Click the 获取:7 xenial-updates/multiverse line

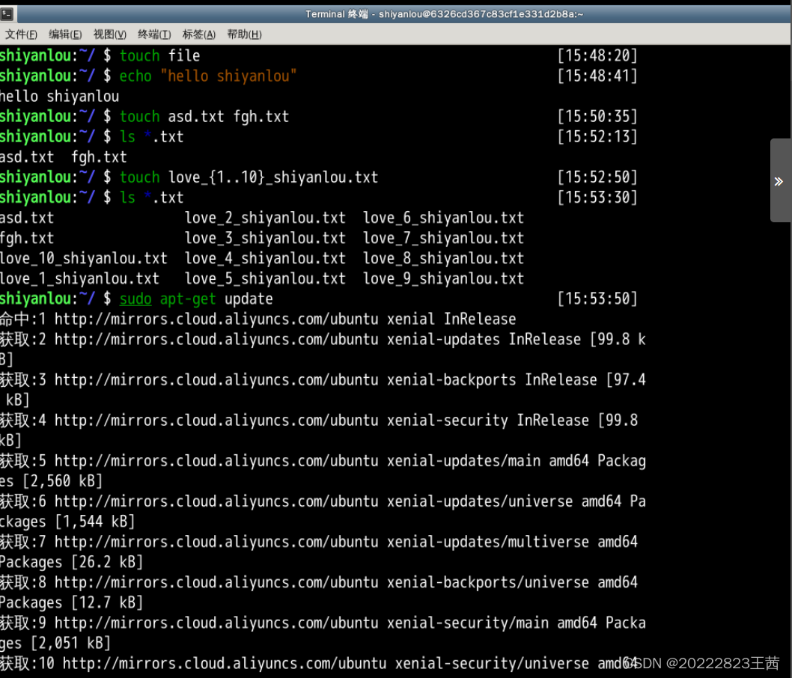click(319, 543)
